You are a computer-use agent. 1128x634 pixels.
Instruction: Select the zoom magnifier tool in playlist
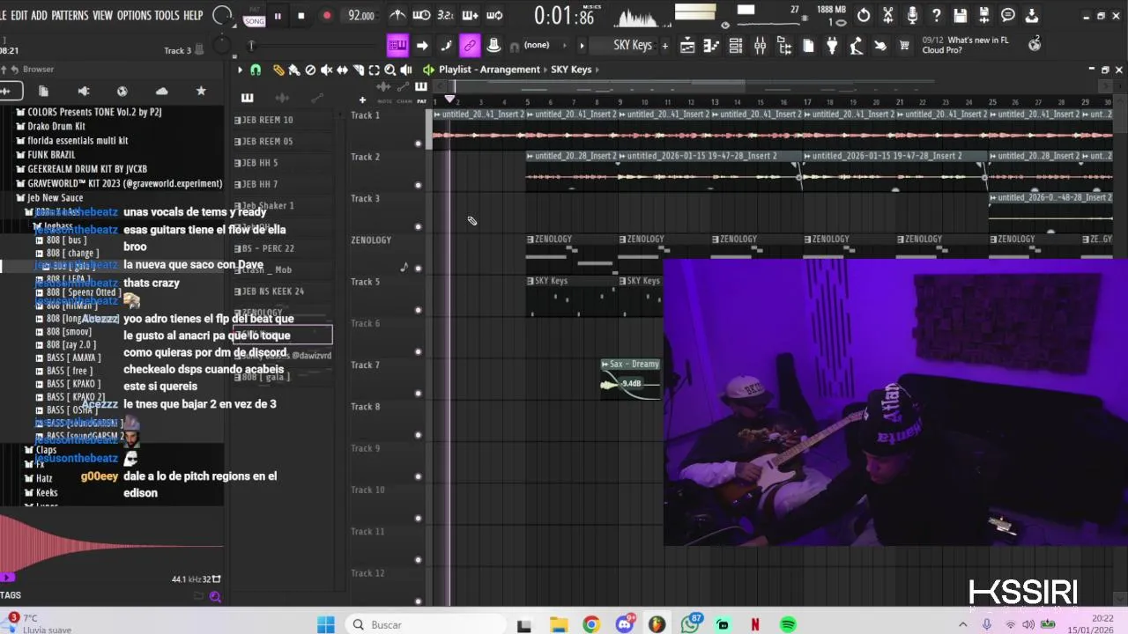pos(390,70)
